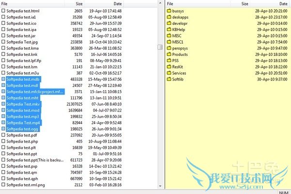Image resolution: width=291 pixels, height=194 pixels.
Task: Toggle checkbox for Softpedia test.mdb
Action: click(3, 79)
